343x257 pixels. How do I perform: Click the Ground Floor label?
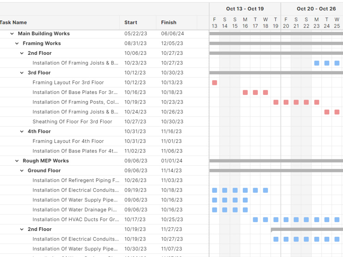pyautogui.click(x=44, y=171)
